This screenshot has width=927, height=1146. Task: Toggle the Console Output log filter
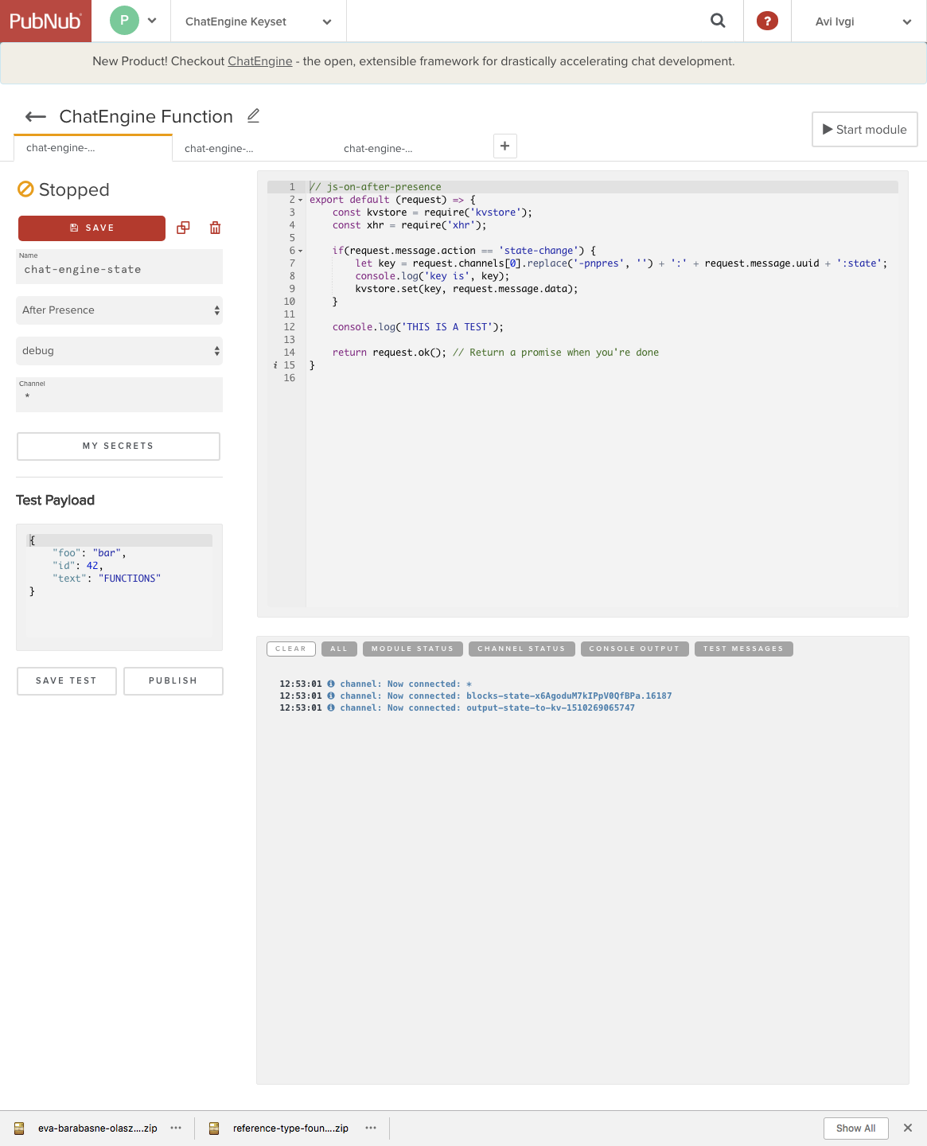pos(633,649)
